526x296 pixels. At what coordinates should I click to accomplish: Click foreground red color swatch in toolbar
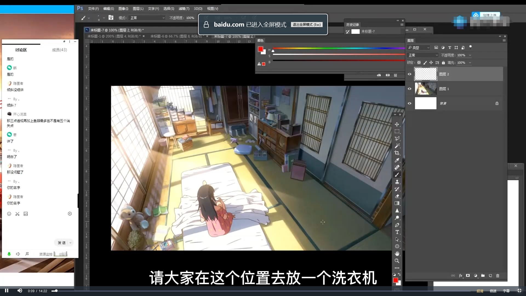click(396, 280)
